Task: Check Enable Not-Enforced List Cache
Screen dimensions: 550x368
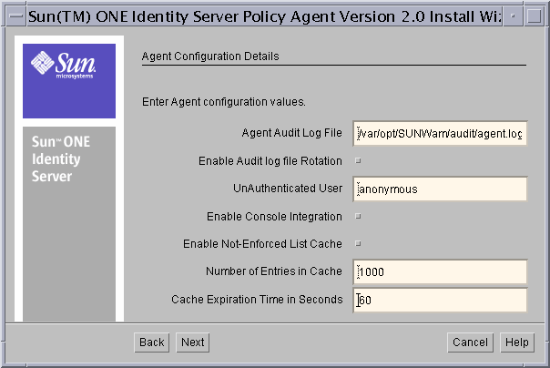Action: tap(358, 243)
